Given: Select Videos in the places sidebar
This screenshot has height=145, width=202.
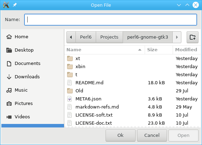Looking at the screenshot, I should tap(33, 117).
